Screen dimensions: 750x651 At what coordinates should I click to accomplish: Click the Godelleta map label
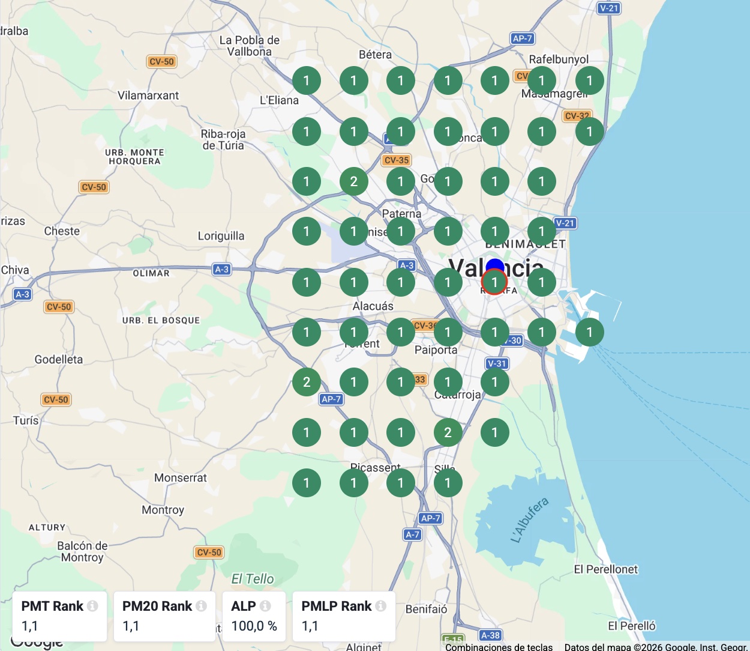click(59, 359)
